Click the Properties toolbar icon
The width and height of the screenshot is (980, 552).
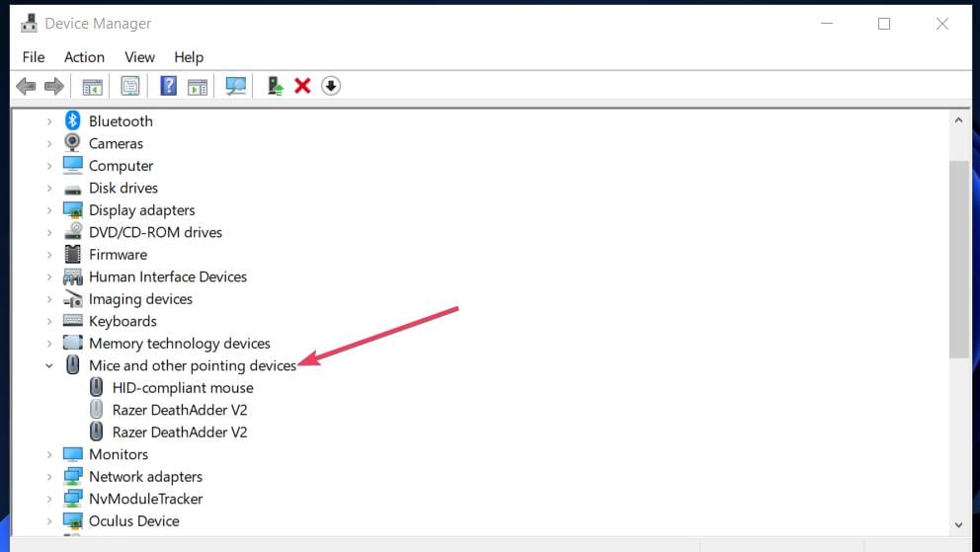[x=130, y=86]
